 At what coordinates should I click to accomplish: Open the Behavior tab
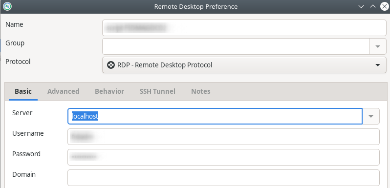109,91
